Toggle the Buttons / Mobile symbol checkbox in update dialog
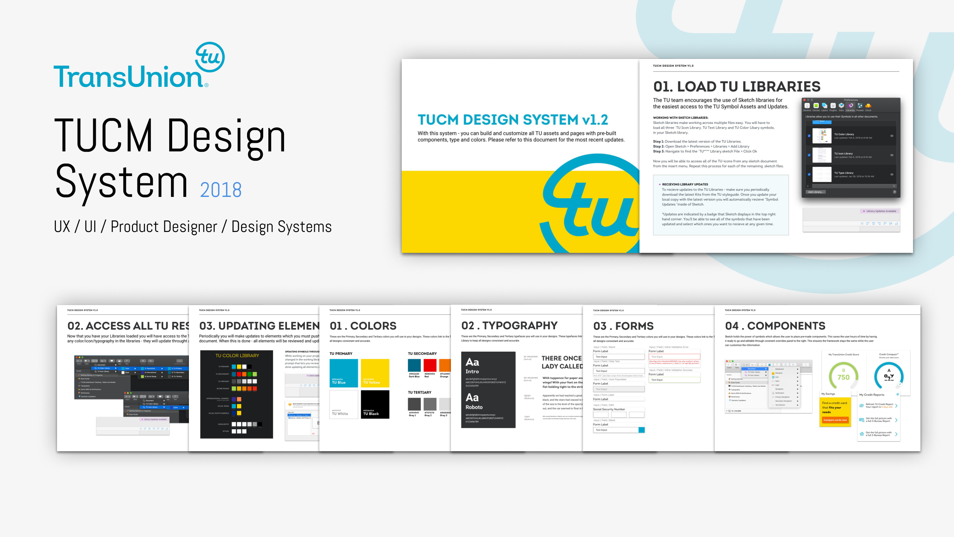The image size is (954, 537). (x=289, y=418)
